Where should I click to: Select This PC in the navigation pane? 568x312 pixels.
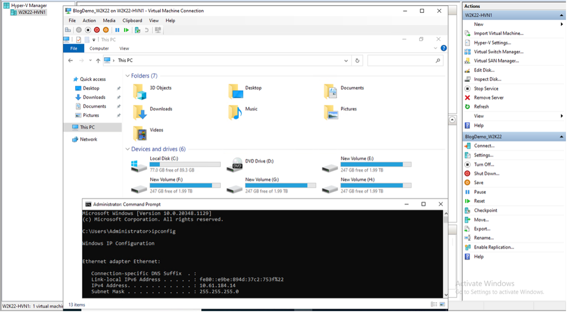coord(87,127)
